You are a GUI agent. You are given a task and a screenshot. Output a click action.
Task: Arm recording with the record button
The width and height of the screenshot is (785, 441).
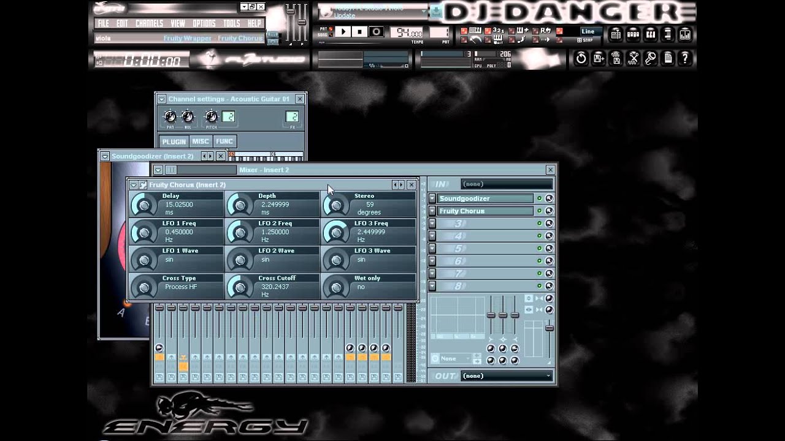pyautogui.click(x=377, y=32)
